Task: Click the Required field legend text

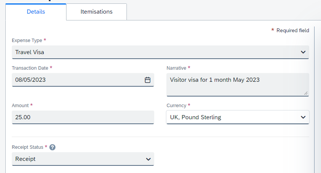Action: (x=293, y=30)
